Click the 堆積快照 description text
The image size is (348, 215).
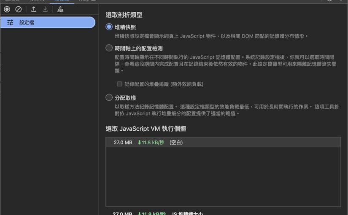point(211,36)
